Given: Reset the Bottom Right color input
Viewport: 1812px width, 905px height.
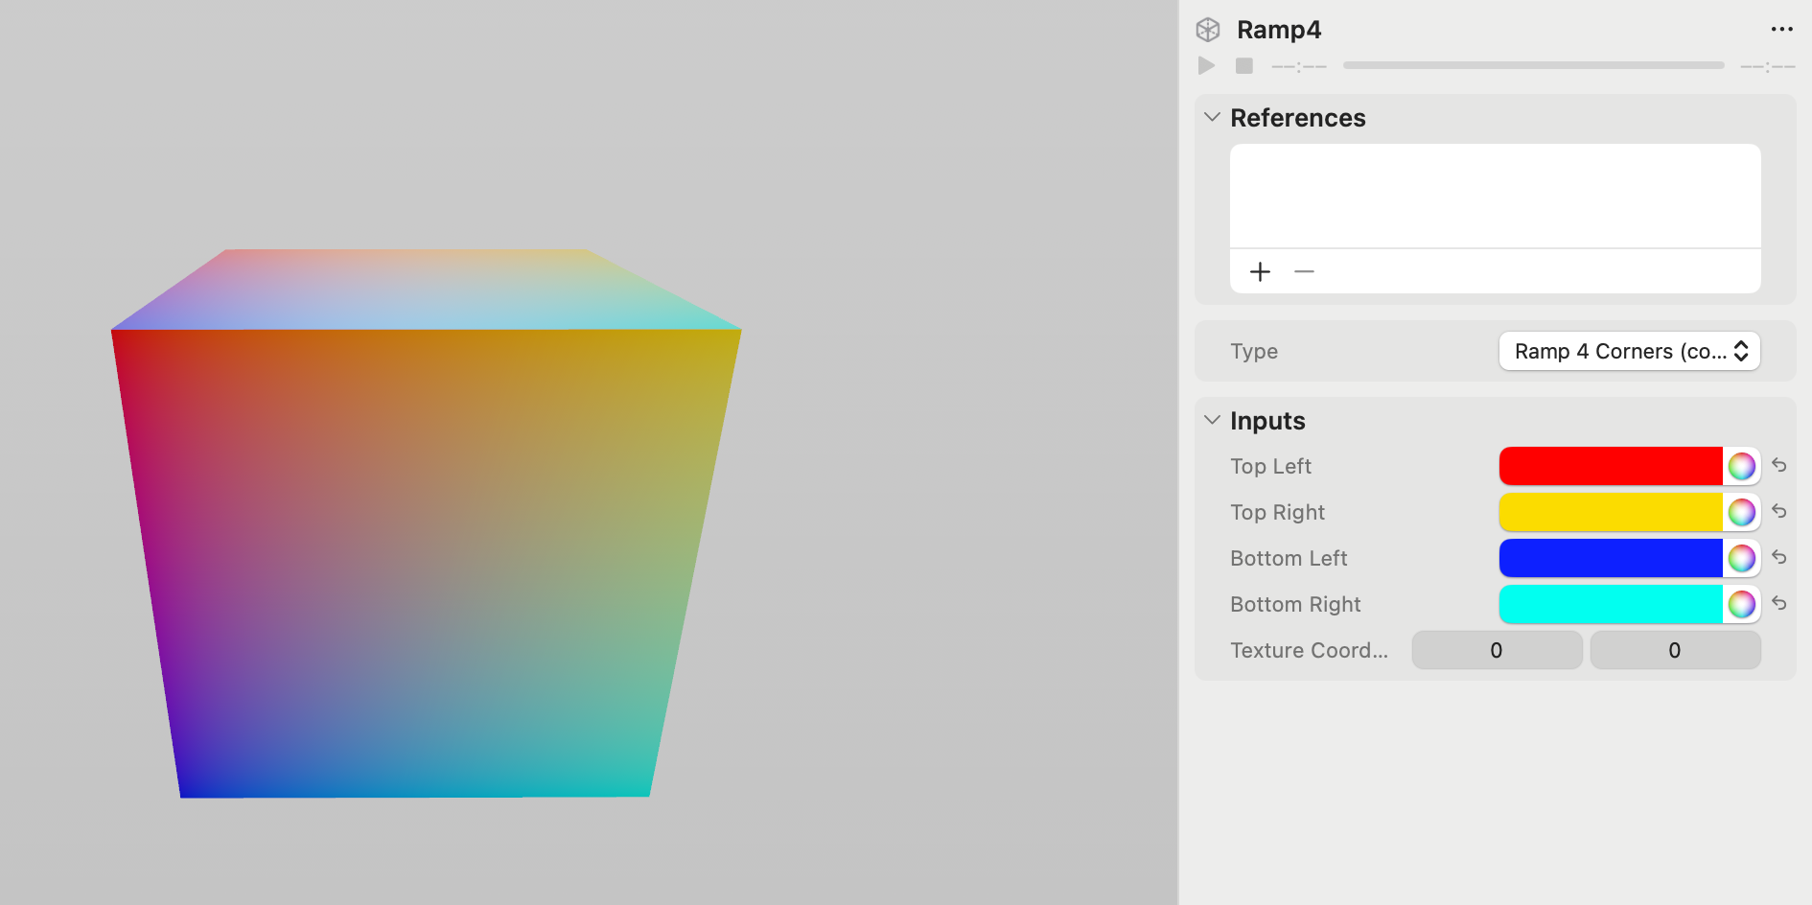Looking at the screenshot, I should [x=1779, y=604].
